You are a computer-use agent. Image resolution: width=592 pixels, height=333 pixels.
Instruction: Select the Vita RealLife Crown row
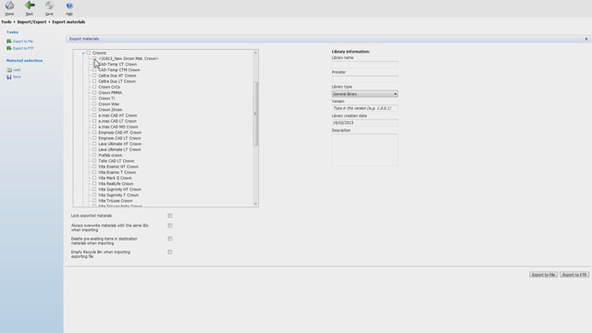(x=116, y=183)
